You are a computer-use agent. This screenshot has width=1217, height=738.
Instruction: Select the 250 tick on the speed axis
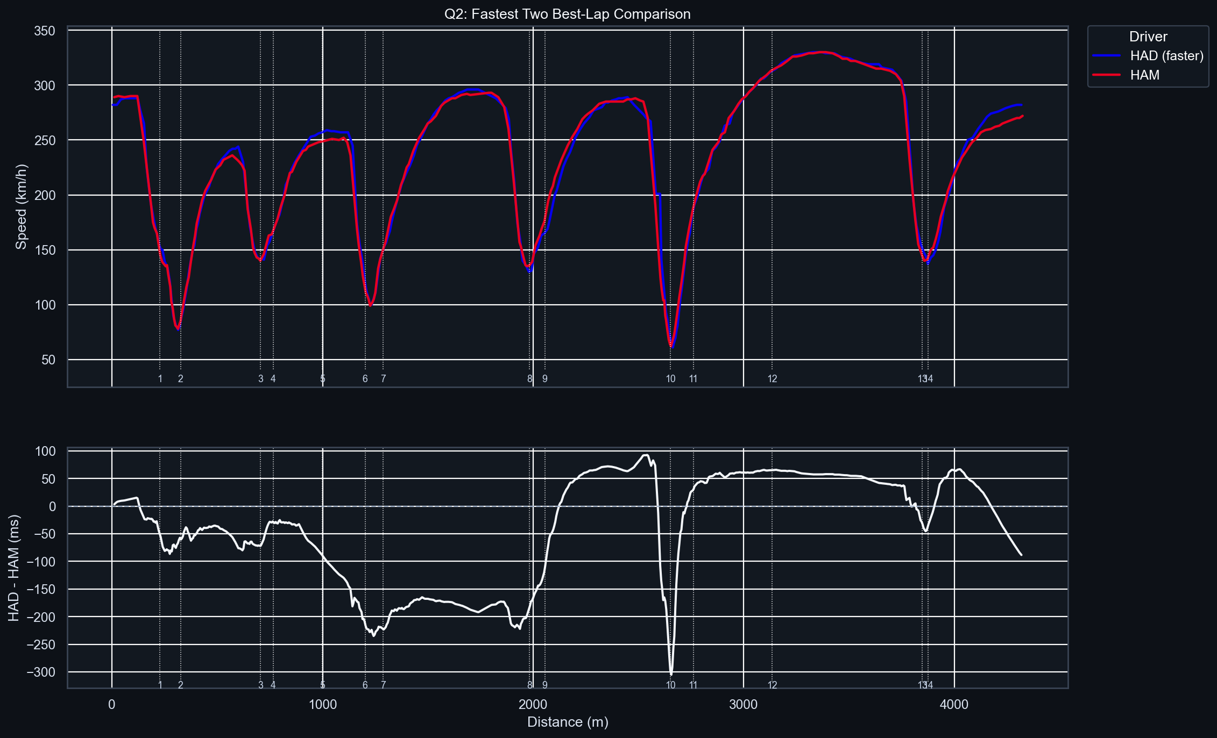click(45, 140)
